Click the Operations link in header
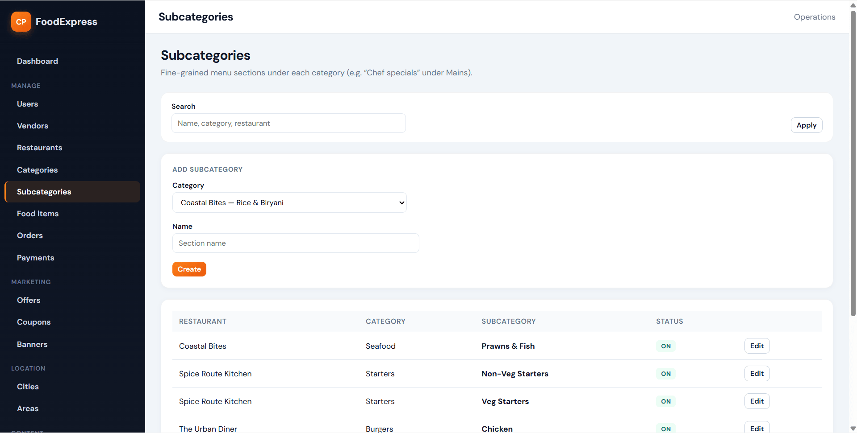 pos(815,17)
